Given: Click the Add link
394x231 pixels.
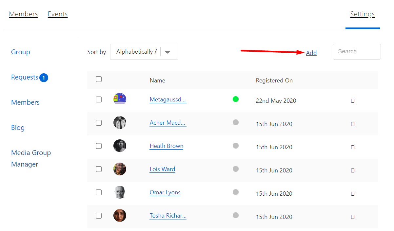Looking at the screenshot, I should (311, 53).
